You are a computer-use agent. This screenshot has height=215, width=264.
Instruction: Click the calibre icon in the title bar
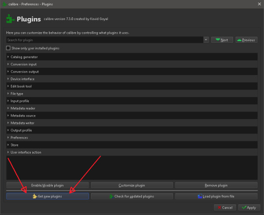(x=4, y=4)
